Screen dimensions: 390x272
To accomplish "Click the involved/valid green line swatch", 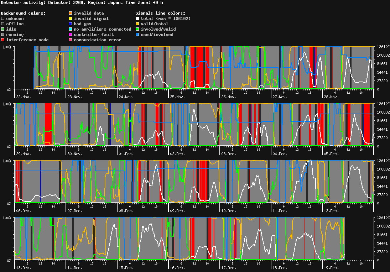I will 137,29.
